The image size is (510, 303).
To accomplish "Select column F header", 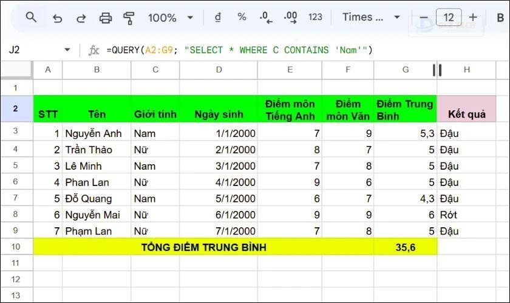I will pyautogui.click(x=348, y=70).
